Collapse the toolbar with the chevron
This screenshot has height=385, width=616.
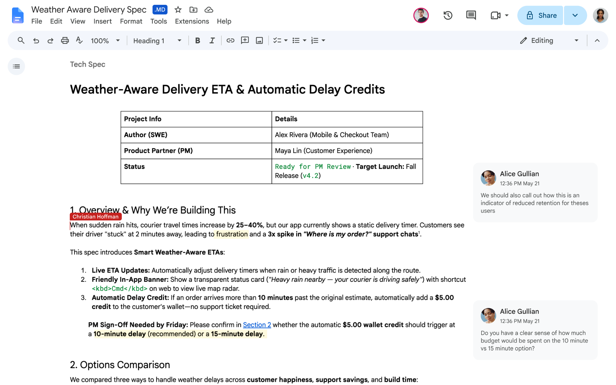(597, 40)
